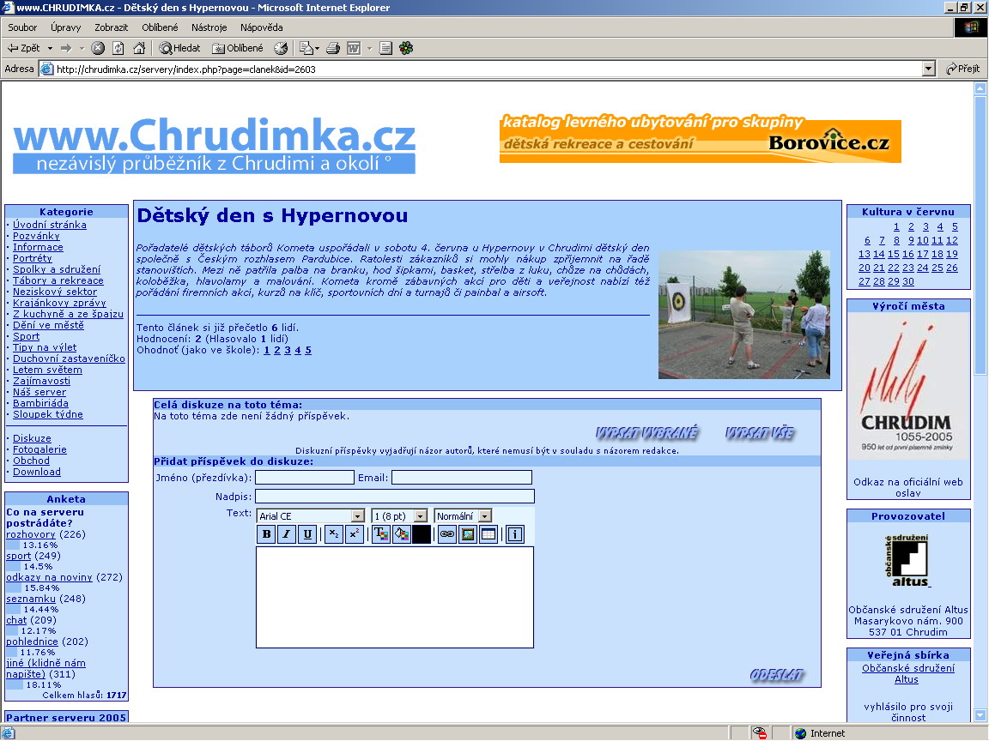
Task: Open the Úvodní stránka link
Action: 50,225
